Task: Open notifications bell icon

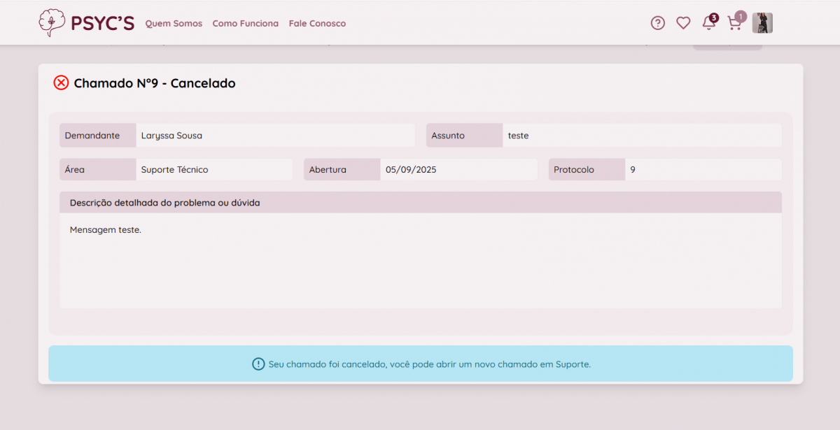Action: [709, 23]
